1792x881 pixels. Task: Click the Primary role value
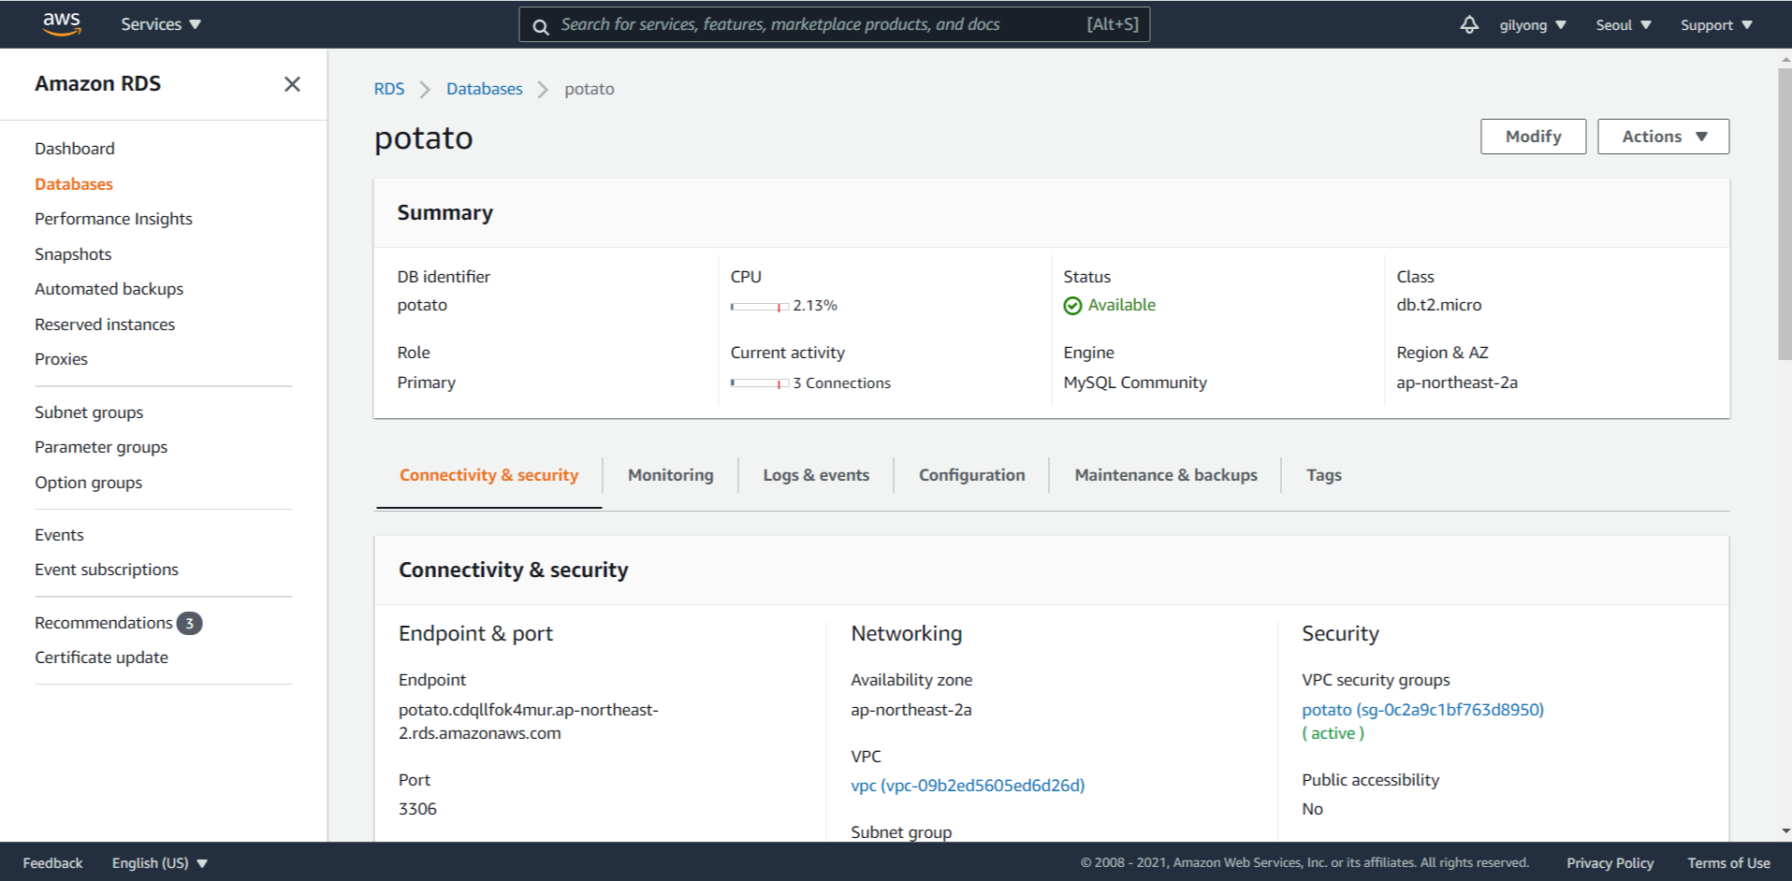[426, 383]
